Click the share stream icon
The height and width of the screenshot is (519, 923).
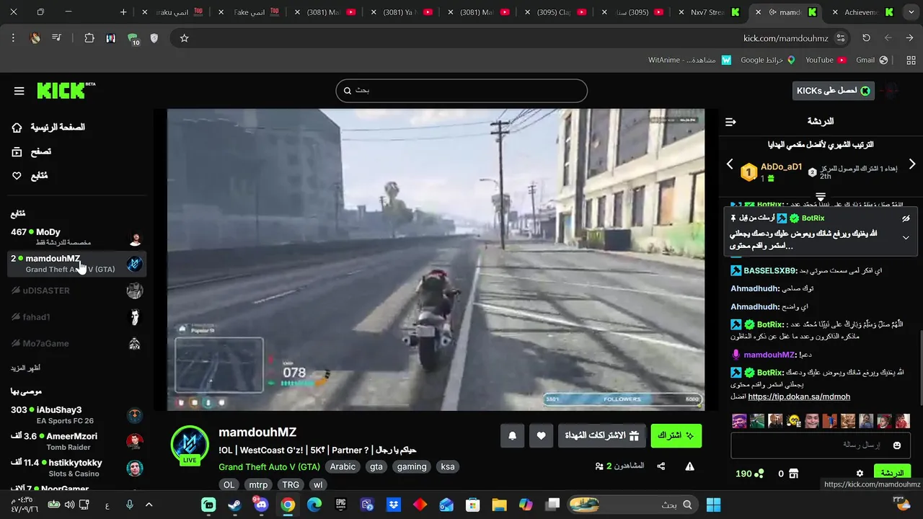point(661,466)
